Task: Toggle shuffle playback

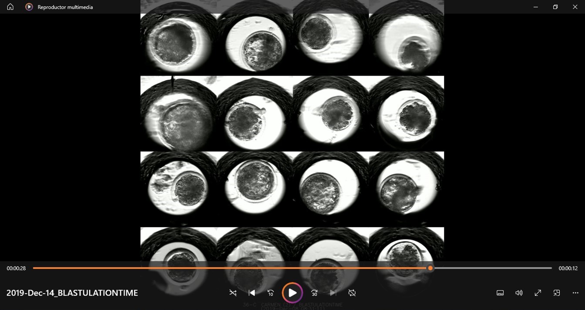Action: pos(233,293)
